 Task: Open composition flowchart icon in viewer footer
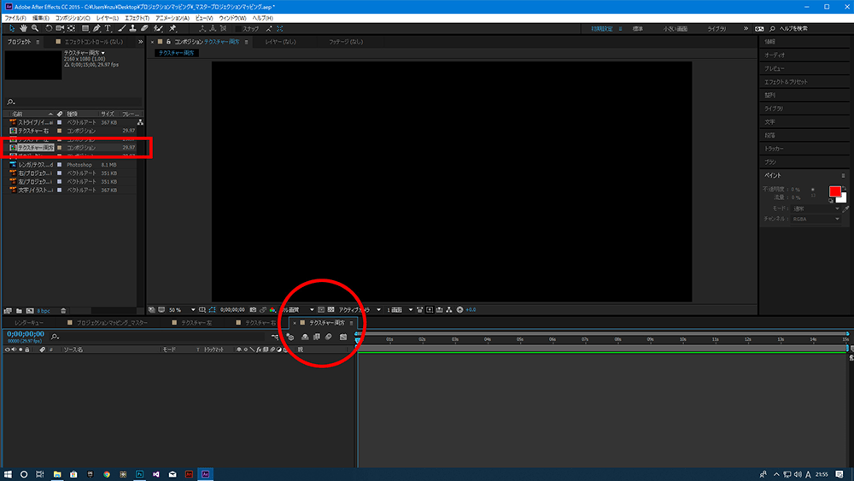(449, 309)
